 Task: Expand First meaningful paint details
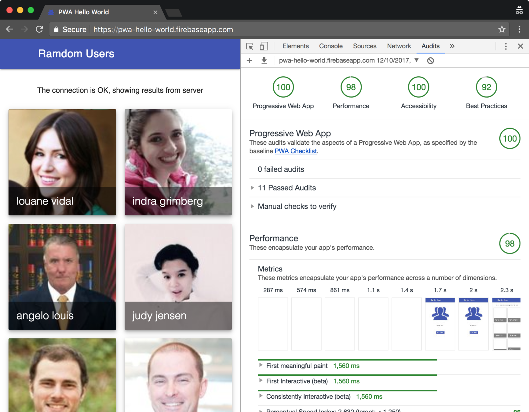click(261, 365)
